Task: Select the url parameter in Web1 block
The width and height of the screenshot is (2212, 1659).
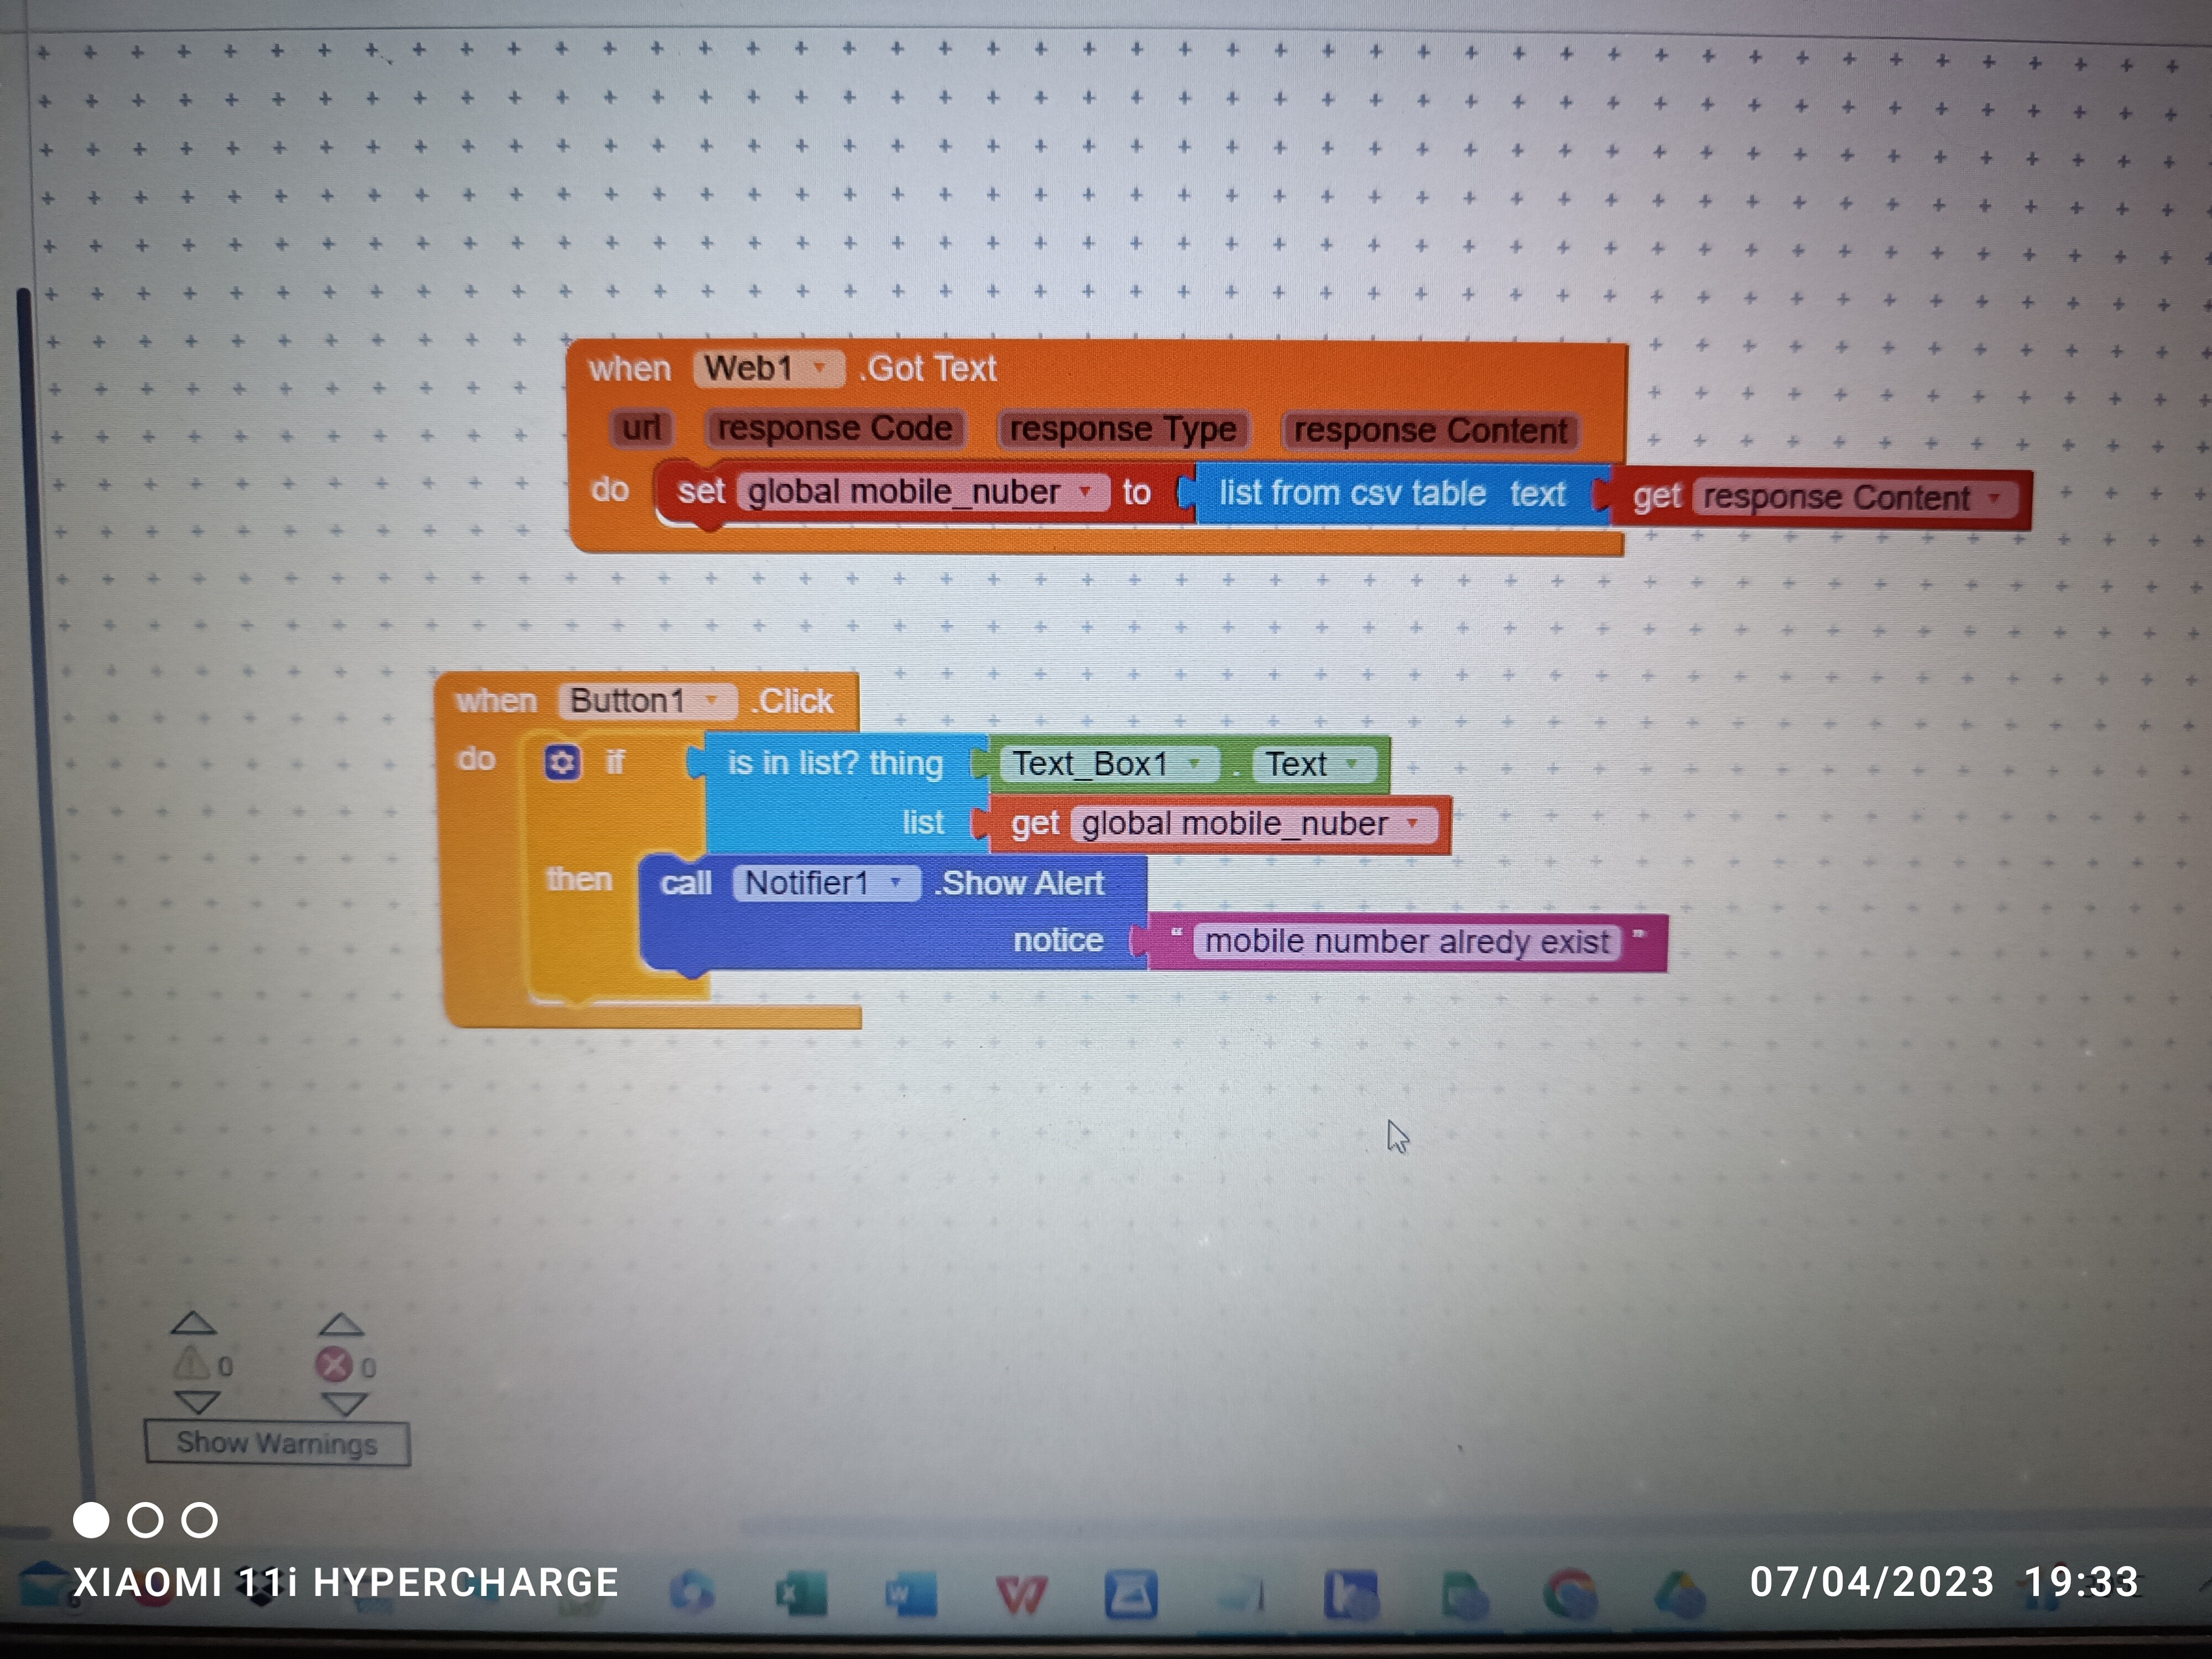Action: (x=641, y=428)
